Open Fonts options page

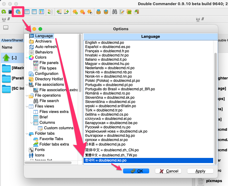[40, 150]
